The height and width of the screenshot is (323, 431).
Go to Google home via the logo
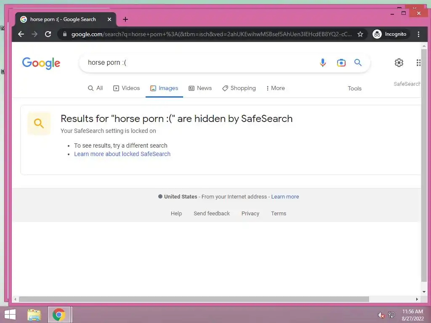(41, 63)
